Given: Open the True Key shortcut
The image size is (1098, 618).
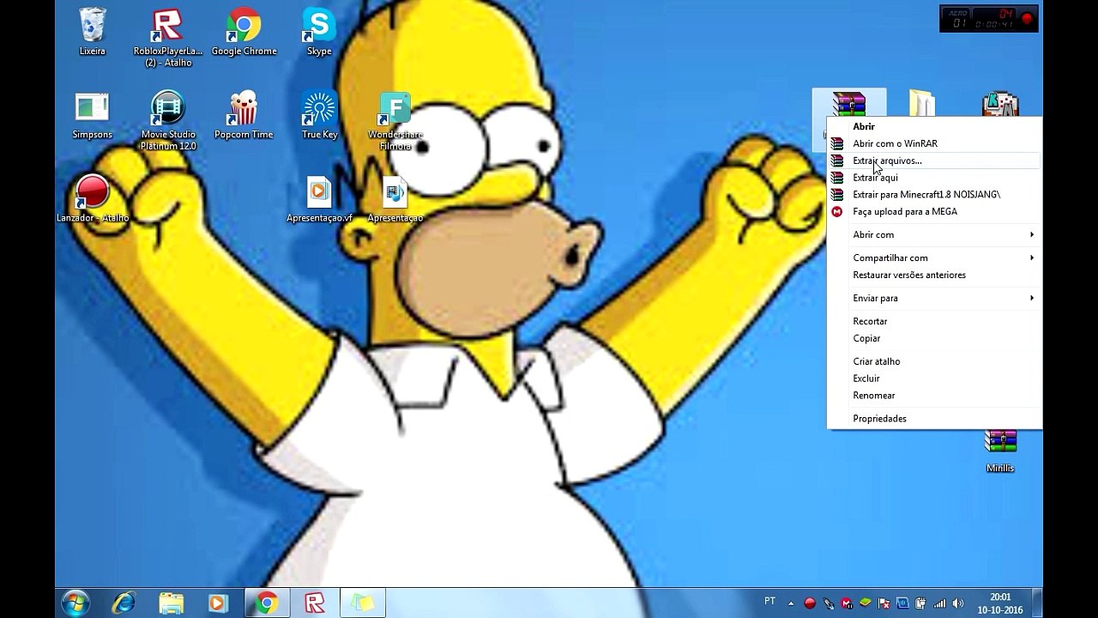Looking at the screenshot, I should point(320,115).
